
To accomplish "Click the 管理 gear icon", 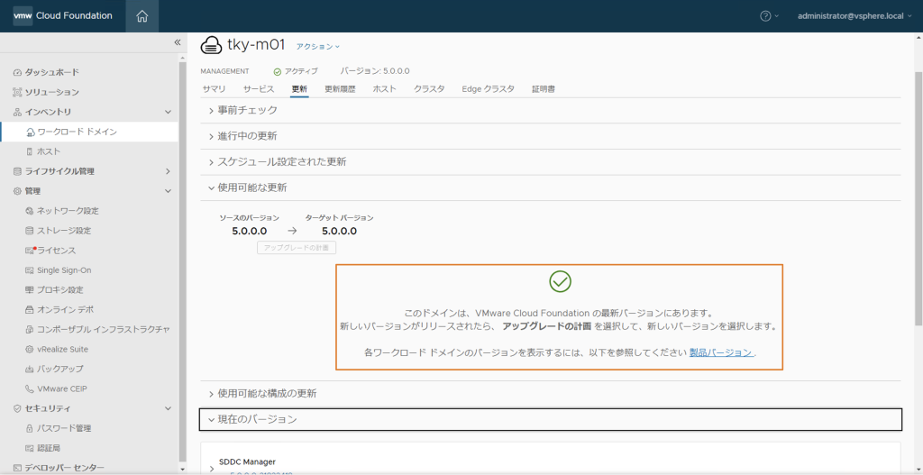I will click(17, 191).
